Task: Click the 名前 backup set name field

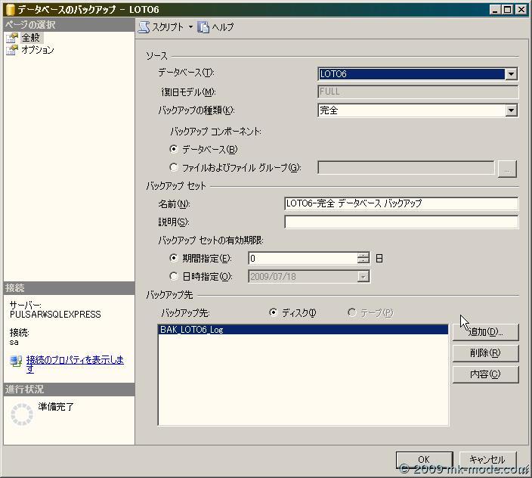Action: click(x=401, y=203)
